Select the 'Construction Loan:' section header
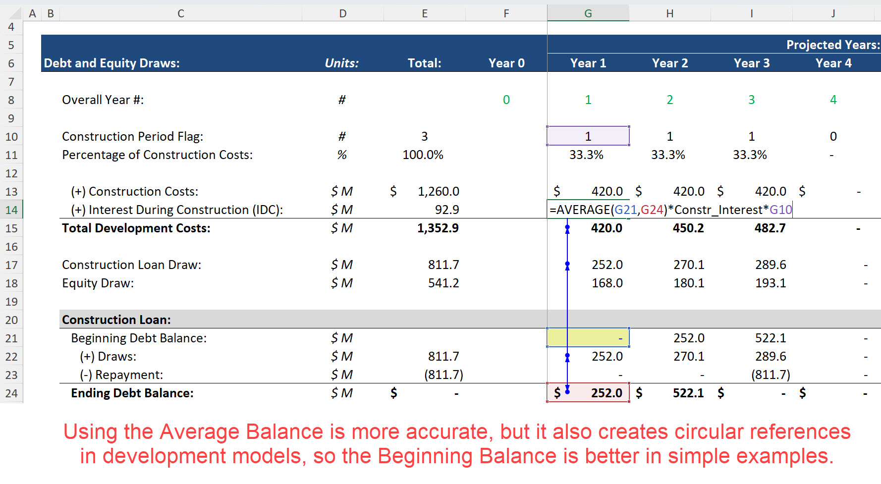The image size is (881, 484). click(116, 320)
